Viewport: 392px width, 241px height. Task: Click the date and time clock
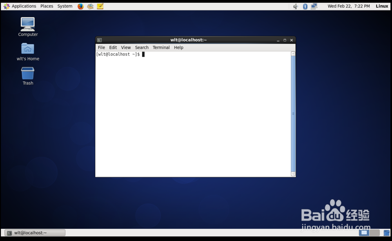tap(348, 6)
